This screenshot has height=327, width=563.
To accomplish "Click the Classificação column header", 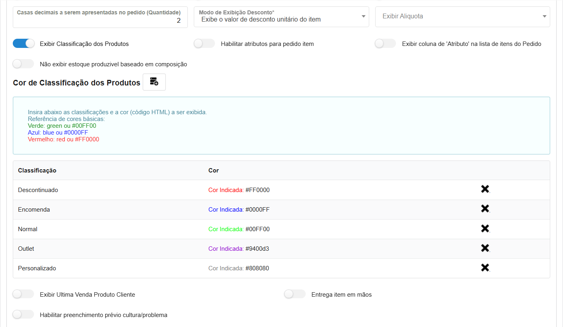I will pos(37,170).
